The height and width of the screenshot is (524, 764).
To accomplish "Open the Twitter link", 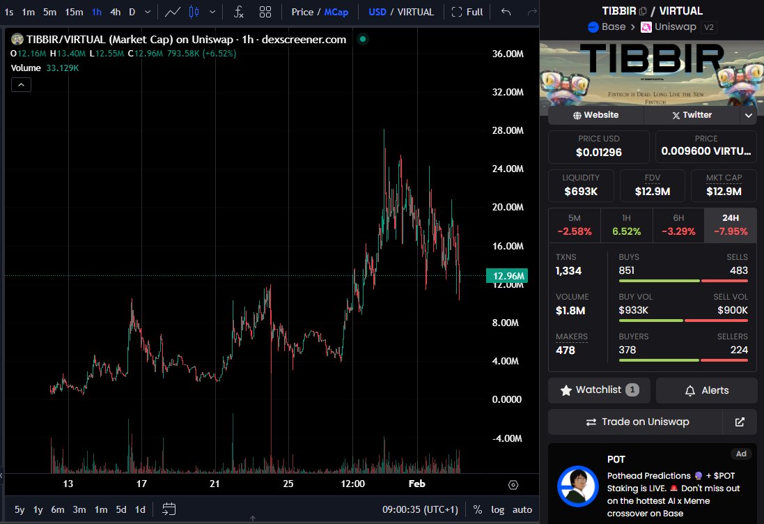I will pyautogui.click(x=692, y=115).
